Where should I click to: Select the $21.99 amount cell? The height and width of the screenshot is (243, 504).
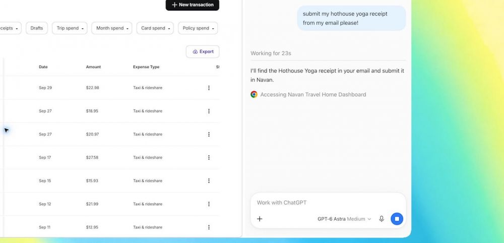tap(92, 204)
